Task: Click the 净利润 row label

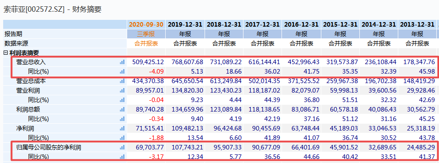Action: [x=25, y=128]
